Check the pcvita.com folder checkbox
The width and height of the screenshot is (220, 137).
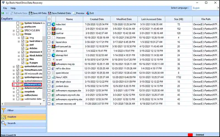tap(18, 27)
